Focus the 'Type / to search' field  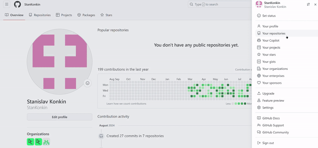coord(220,4)
